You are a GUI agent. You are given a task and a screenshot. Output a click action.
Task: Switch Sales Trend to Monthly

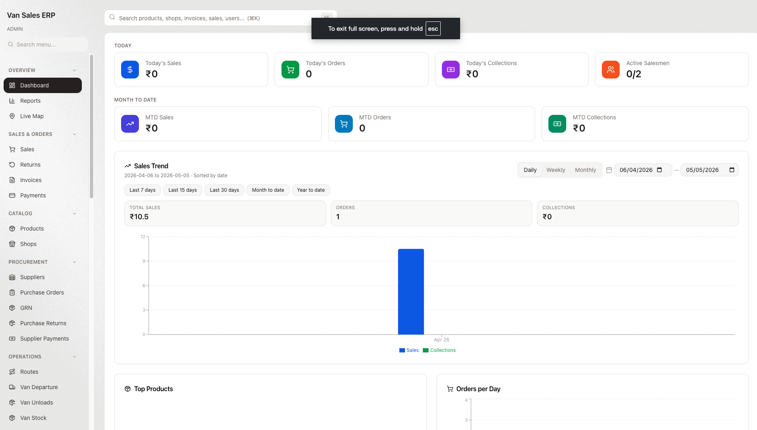click(585, 170)
